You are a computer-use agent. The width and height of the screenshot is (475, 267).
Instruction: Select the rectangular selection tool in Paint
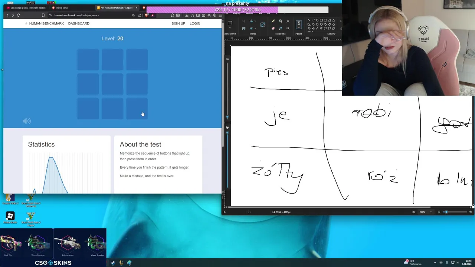230,23
